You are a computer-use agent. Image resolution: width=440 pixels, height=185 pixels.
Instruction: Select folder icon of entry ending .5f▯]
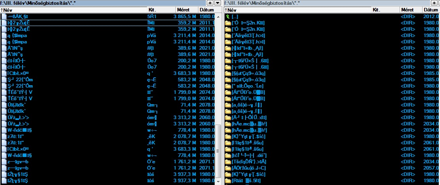coord(228,181)
